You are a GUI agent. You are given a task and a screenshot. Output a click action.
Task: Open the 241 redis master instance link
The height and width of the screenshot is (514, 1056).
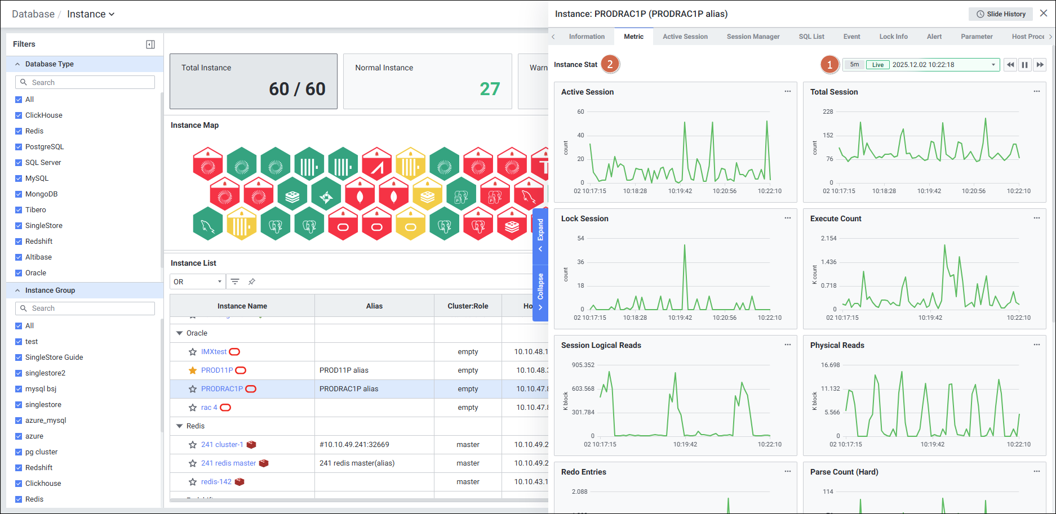228,463
